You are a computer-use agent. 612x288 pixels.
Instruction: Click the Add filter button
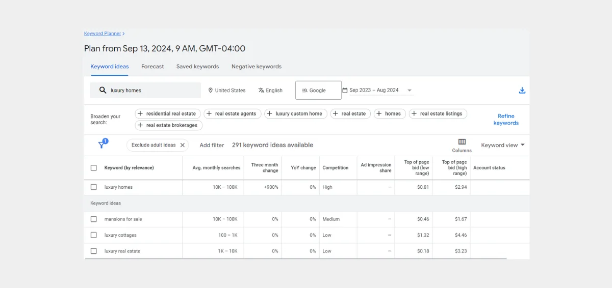[x=212, y=145]
